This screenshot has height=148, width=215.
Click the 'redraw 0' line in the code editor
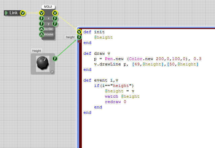pyautogui.click(x=115, y=102)
